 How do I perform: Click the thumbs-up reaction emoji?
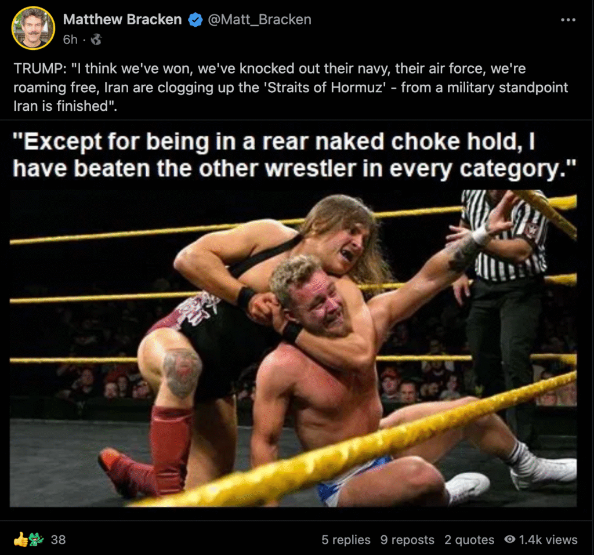pyautogui.click(x=20, y=539)
